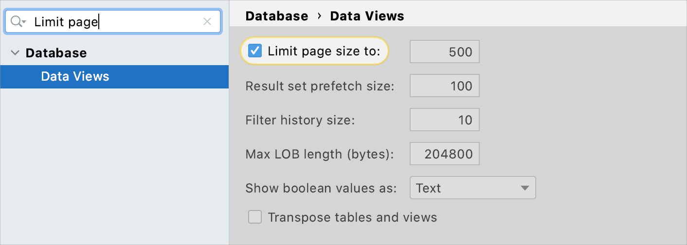Click the Filter history size field

(x=444, y=120)
